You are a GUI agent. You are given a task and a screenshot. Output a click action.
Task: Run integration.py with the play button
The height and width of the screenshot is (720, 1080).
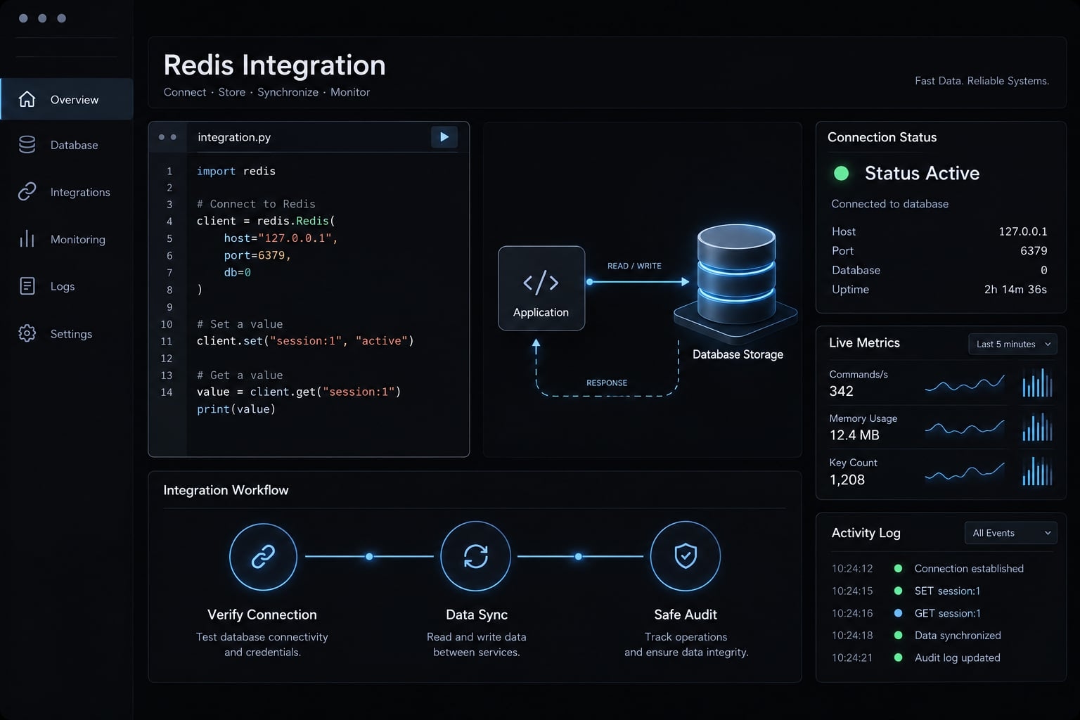(444, 137)
